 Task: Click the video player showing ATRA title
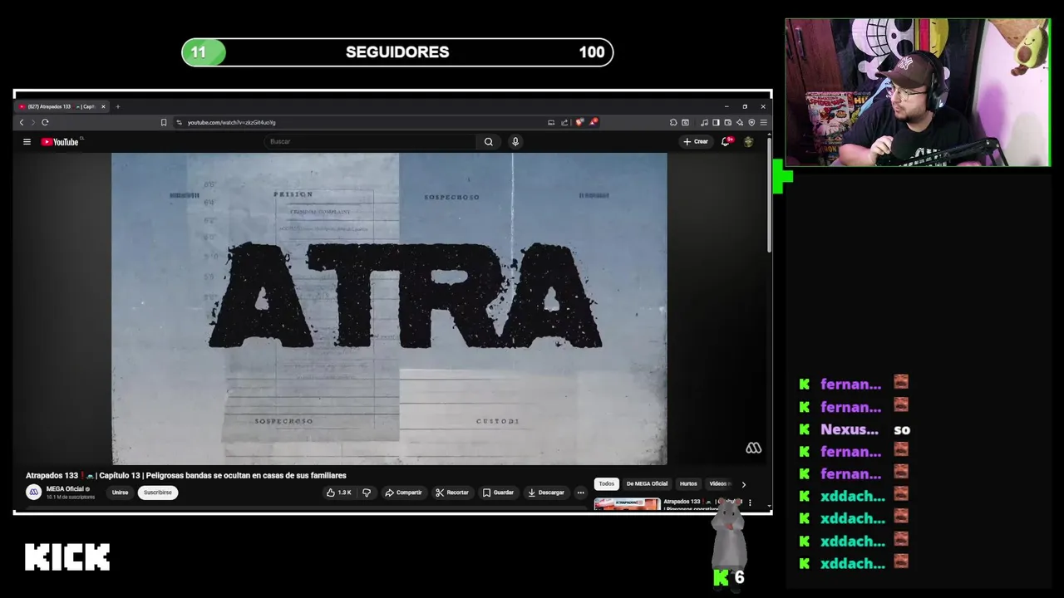389,308
